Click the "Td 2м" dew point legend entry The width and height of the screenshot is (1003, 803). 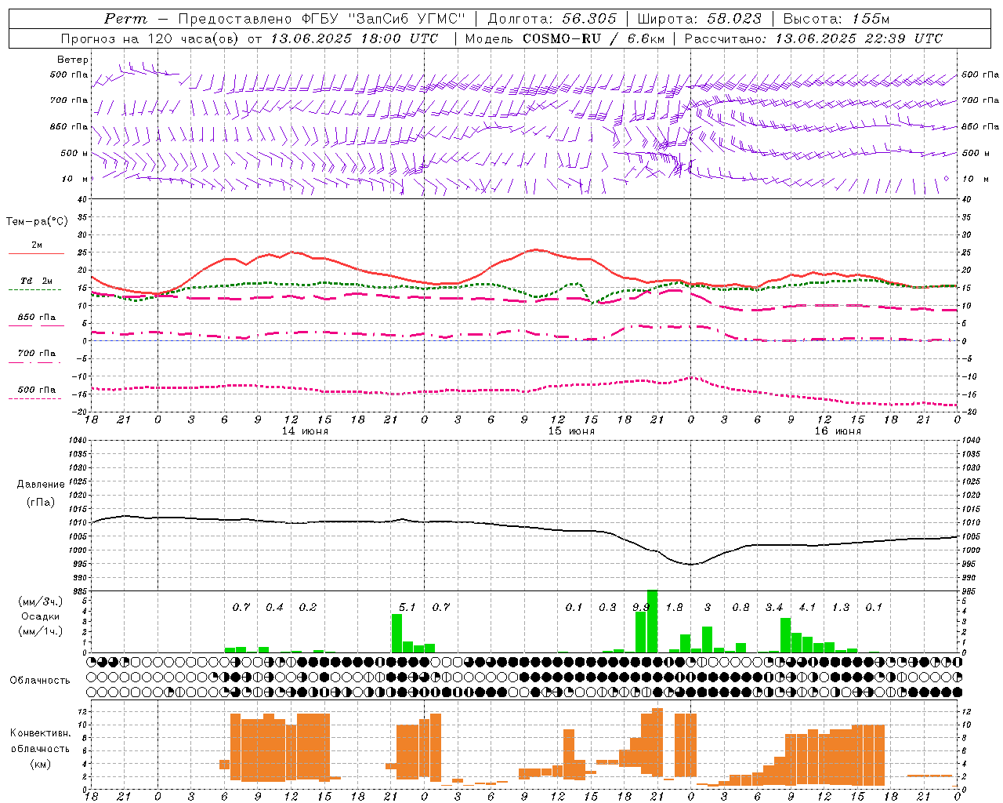(x=36, y=281)
